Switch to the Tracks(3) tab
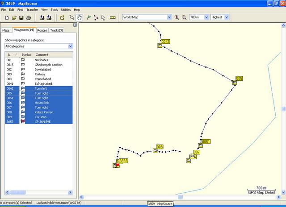Viewport: 286px width, 207px height. point(57,30)
